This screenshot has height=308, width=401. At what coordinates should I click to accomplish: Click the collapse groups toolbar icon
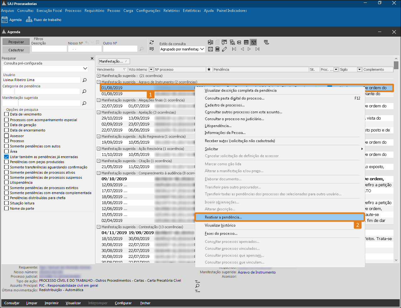point(239,42)
